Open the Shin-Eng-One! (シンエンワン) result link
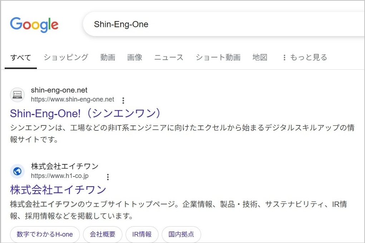This screenshot has width=365, height=243. pyautogui.click(x=85, y=113)
